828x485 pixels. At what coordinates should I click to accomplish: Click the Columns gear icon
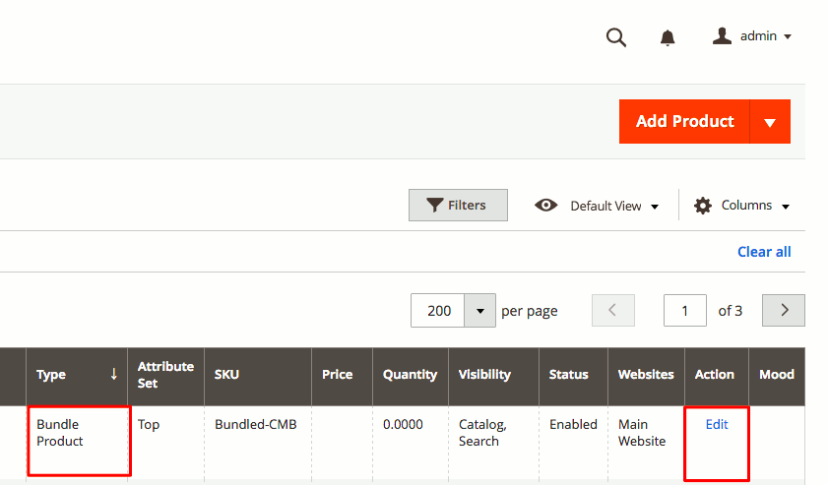pyautogui.click(x=703, y=206)
